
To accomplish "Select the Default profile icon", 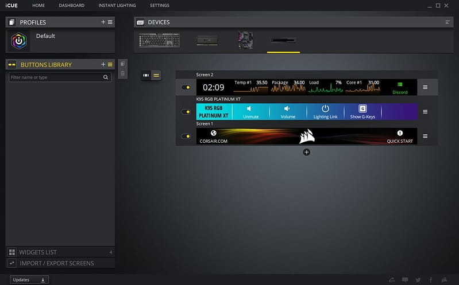I will 19,41.
